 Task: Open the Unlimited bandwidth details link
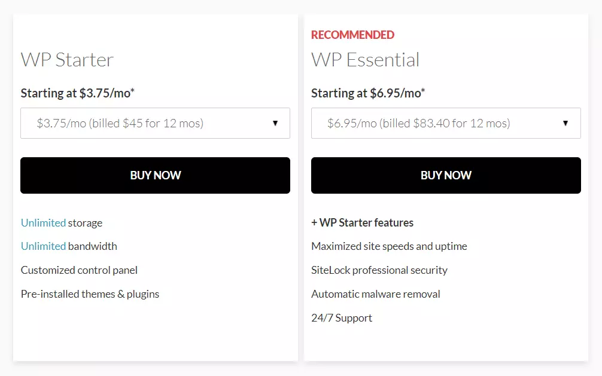(x=43, y=246)
